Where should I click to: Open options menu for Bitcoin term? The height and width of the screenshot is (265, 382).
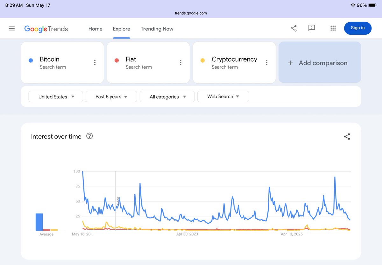(95, 63)
